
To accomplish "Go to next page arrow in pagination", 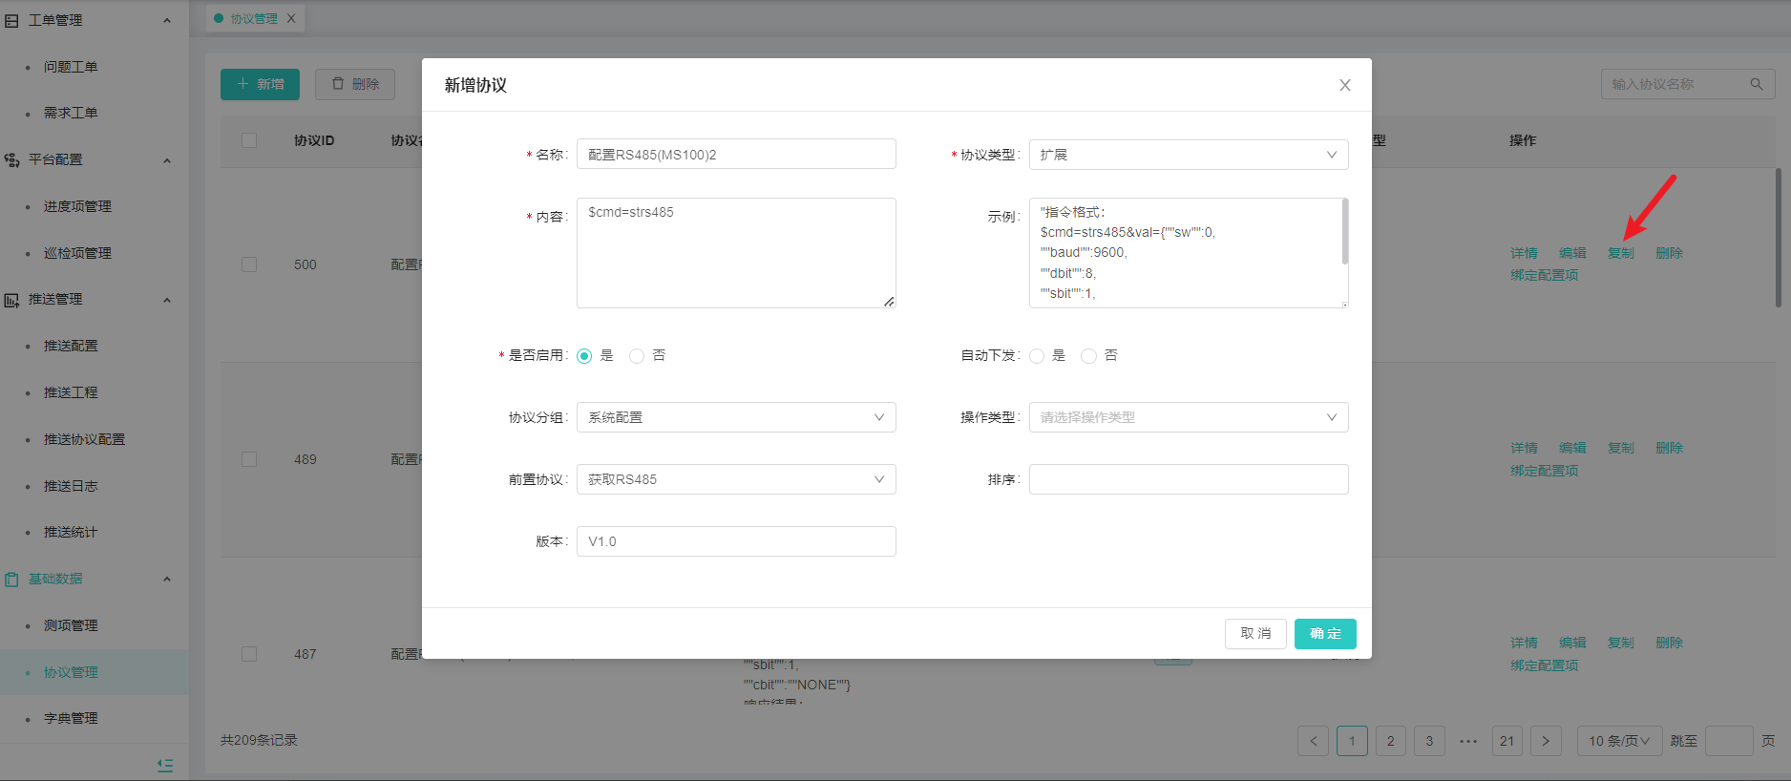I will coord(1546,741).
